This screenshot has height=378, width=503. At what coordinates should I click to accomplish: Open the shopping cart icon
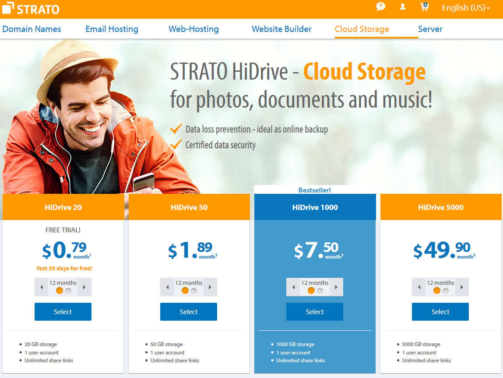coord(424,7)
